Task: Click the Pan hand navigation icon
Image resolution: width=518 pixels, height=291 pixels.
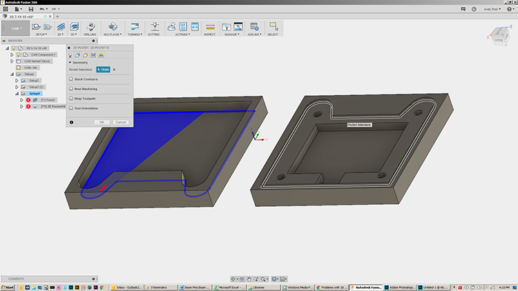Action: coord(249,279)
